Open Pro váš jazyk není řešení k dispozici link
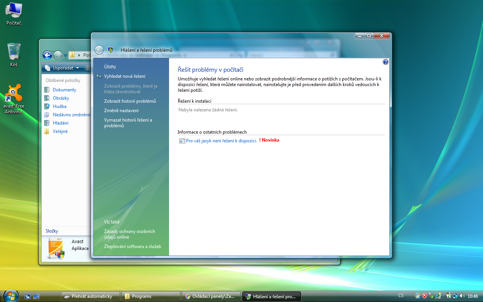483x302 pixels. 222,140
